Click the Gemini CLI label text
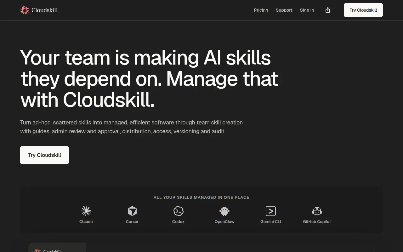 tap(271, 222)
